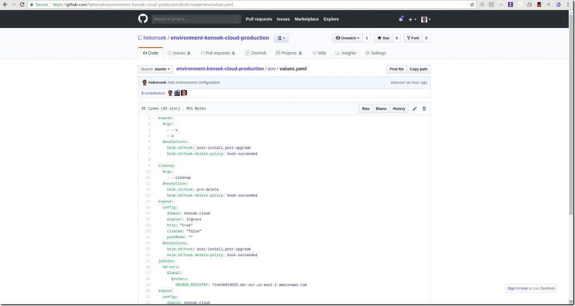Click Pull requests in top navigation
The image size is (575, 306).
259,19
